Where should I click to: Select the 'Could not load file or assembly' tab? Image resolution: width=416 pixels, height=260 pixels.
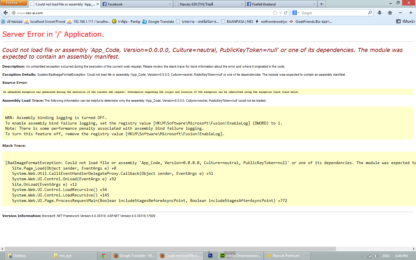click(64, 4)
